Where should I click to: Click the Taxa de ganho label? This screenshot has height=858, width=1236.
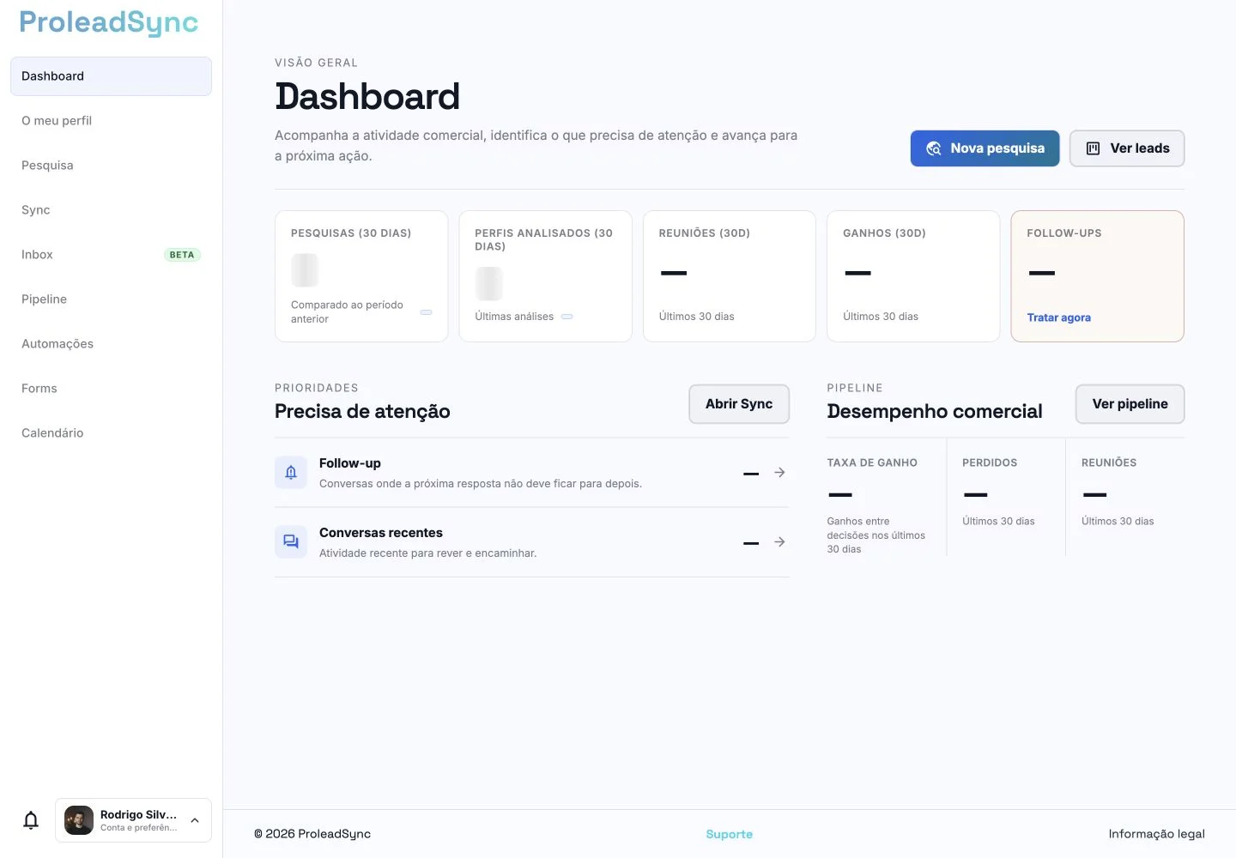tap(872, 462)
